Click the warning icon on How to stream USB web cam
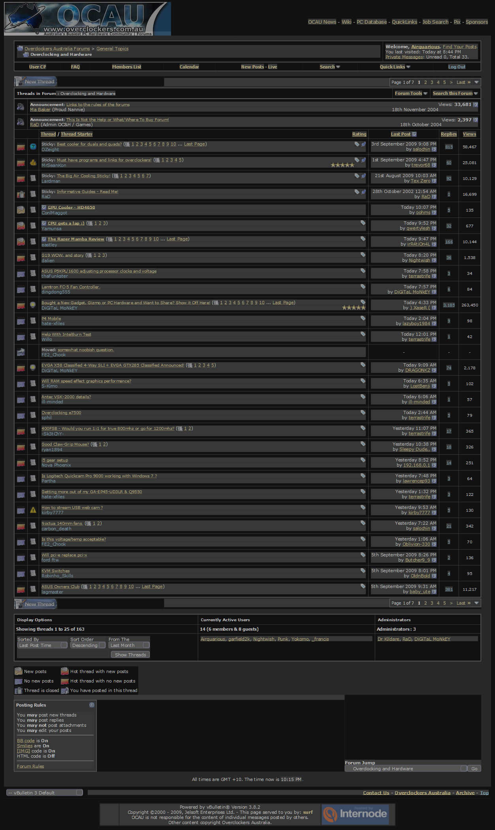The height and width of the screenshot is (830, 495). point(33,510)
